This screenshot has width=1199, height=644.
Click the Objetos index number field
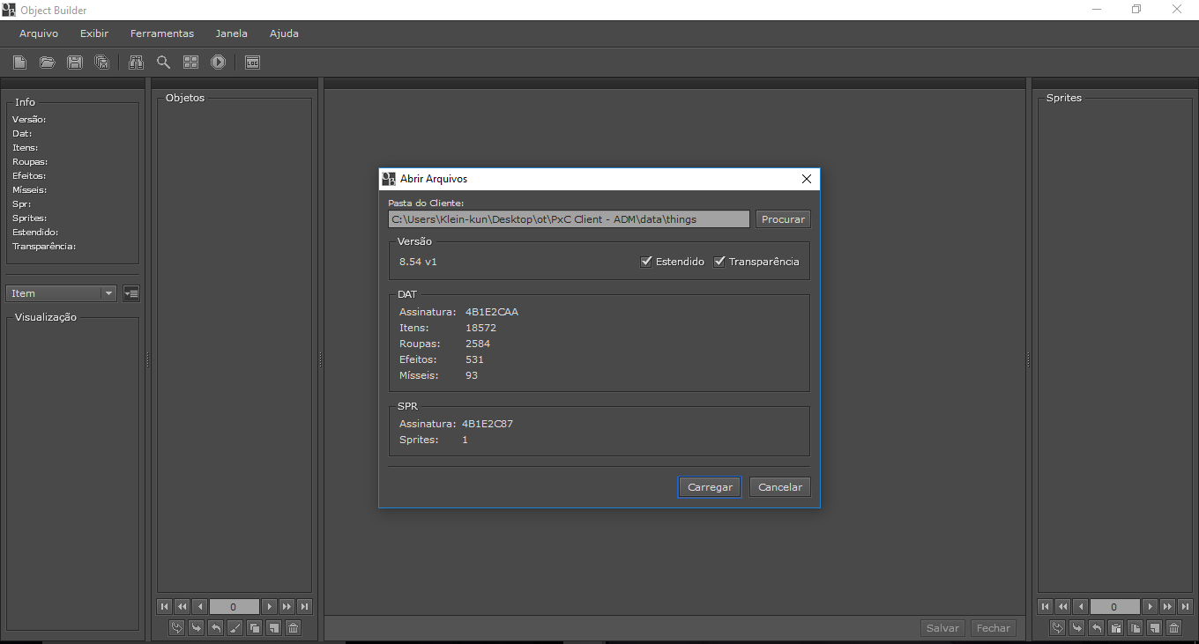coord(234,606)
